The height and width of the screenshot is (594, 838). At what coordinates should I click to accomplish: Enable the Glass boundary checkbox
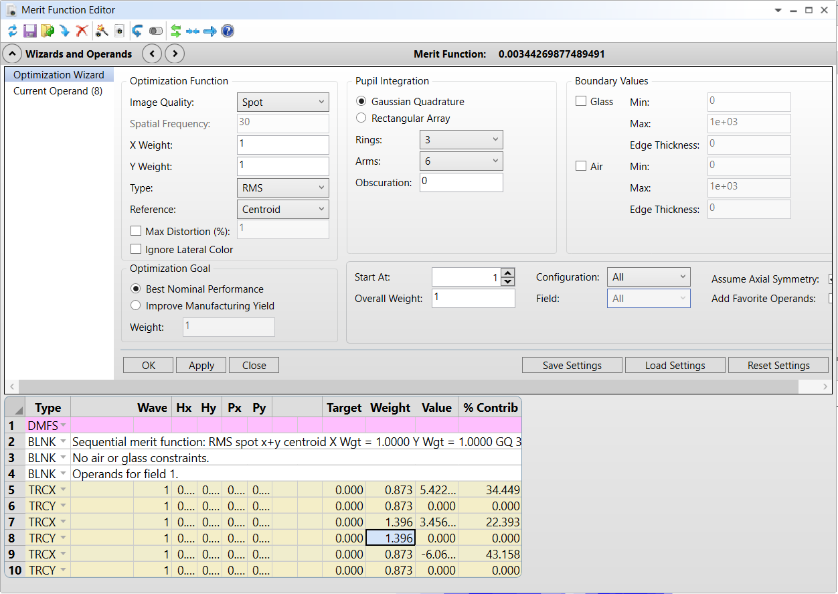581,102
